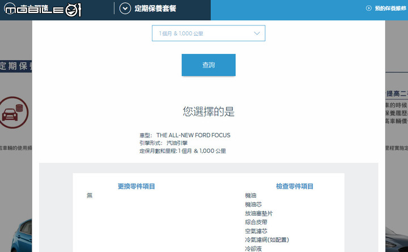The height and width of the screenshot is (252, 408).
Task: Open the 定期保養套餐 menu title
Action: coord(155,9)
